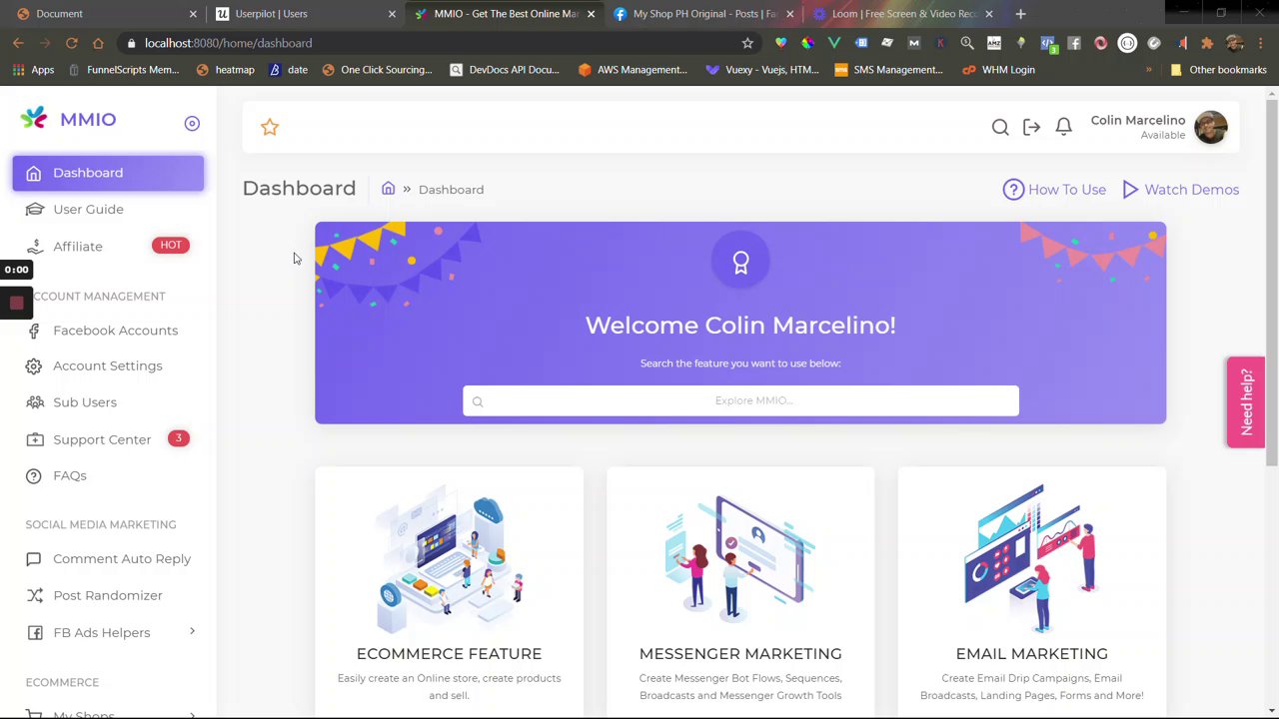Click the browser home button

coord(98,43)
